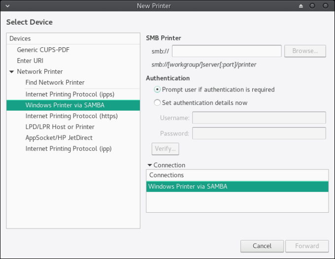
Task: Pick Internet Printing Protocol (ipps)
Action: (x=70, y=94)
